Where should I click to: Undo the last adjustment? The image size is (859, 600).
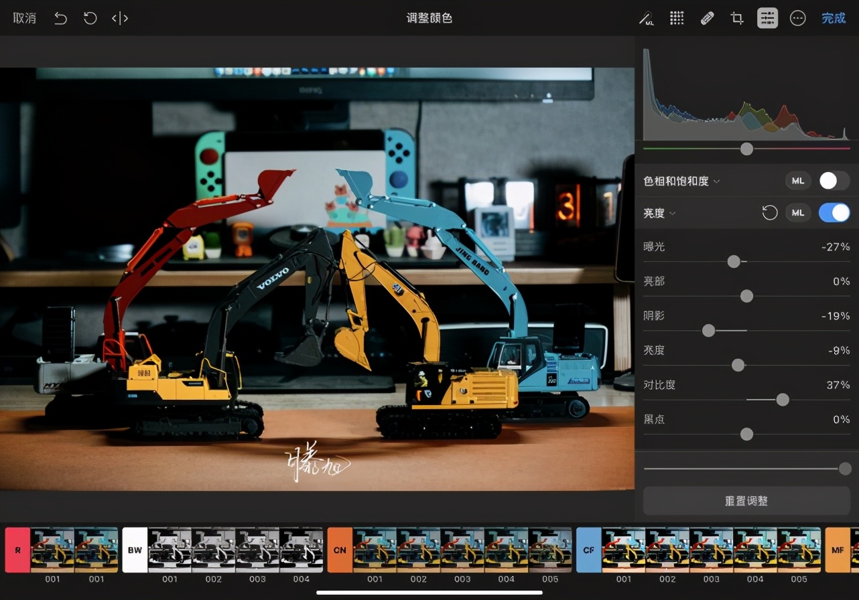(60, 18)
